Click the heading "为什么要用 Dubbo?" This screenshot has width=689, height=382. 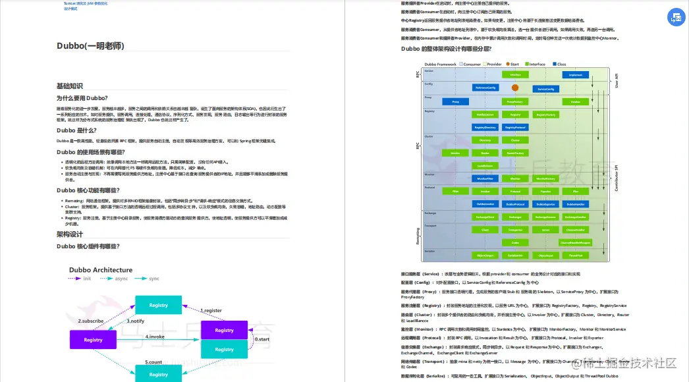[x=82, y=98]
